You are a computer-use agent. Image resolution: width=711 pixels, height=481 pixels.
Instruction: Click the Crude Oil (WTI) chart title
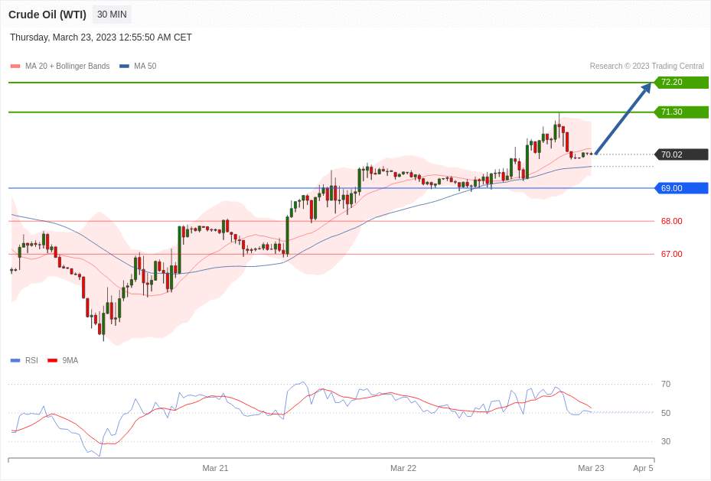pos(47,15)
